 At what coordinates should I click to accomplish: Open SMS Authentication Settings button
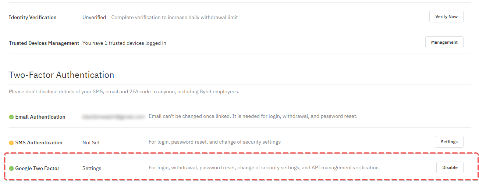point(449,142)
